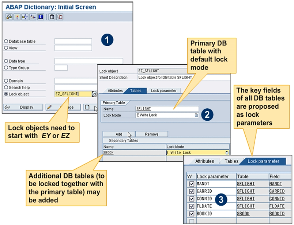Open the object hierarchy toolbar icon
This screenshot has width=294, height=225.
[33, 17]
